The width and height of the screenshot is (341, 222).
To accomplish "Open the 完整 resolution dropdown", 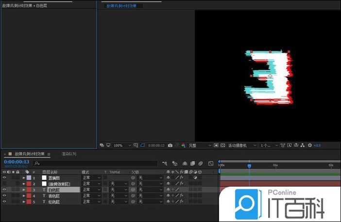I will click(x=200, y=145).
